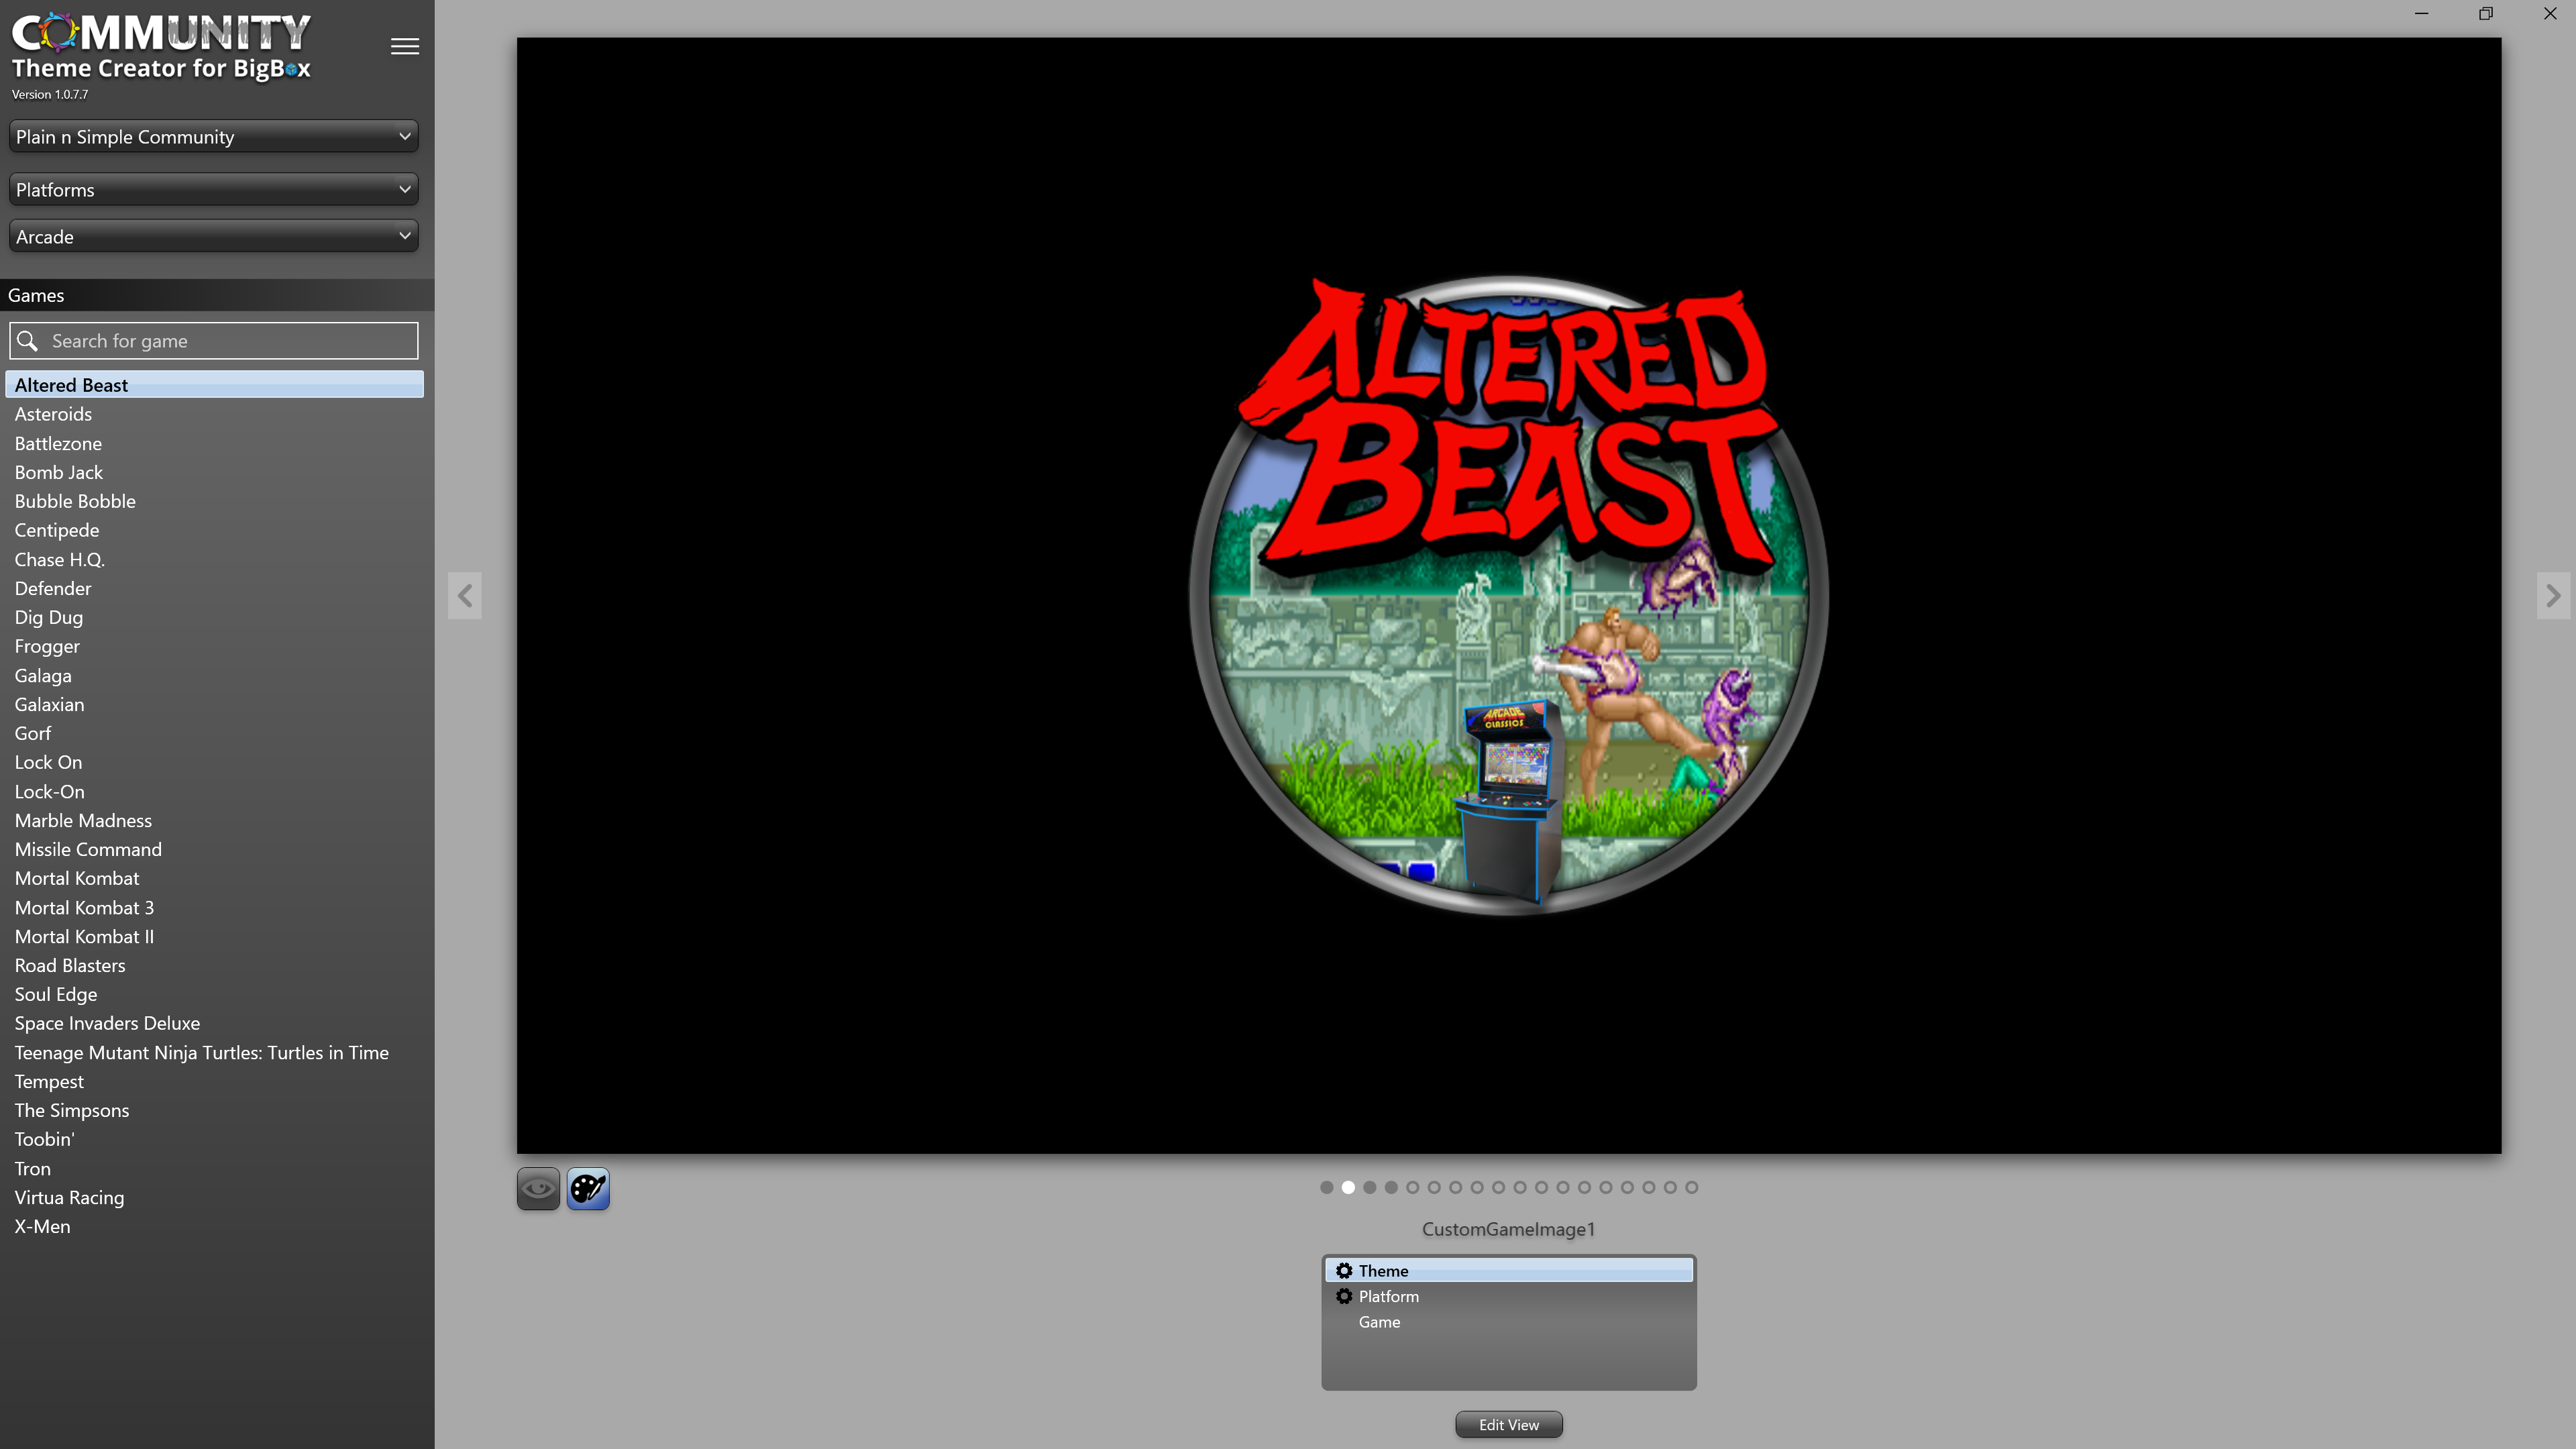Click the gear icon beside Platform

pyautogui.click(x=1344, y=1296)
